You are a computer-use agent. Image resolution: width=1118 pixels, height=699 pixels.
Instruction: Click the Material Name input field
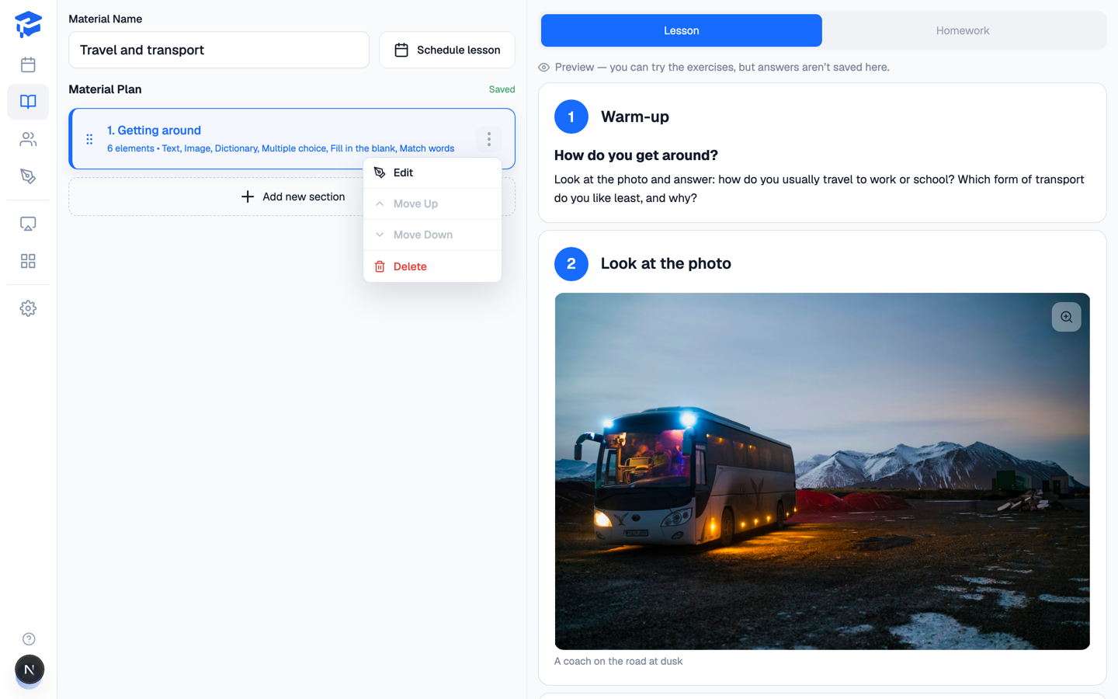point(219,50)
